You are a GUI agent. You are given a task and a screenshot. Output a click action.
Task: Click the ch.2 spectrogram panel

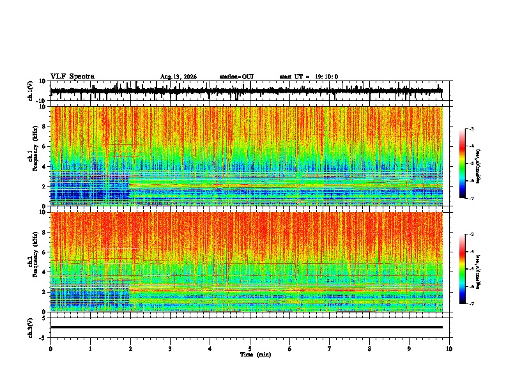247,262
